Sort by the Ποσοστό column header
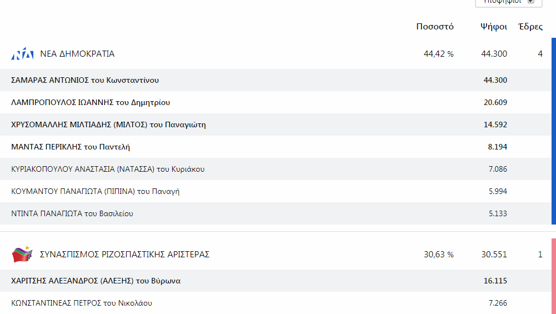The height and width of the screenshot is (314, 556). click(x=435, y=27)
